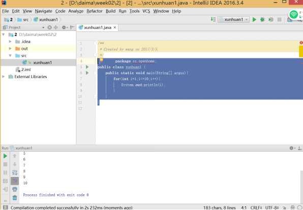Select 2.iml in project tree

23,69
